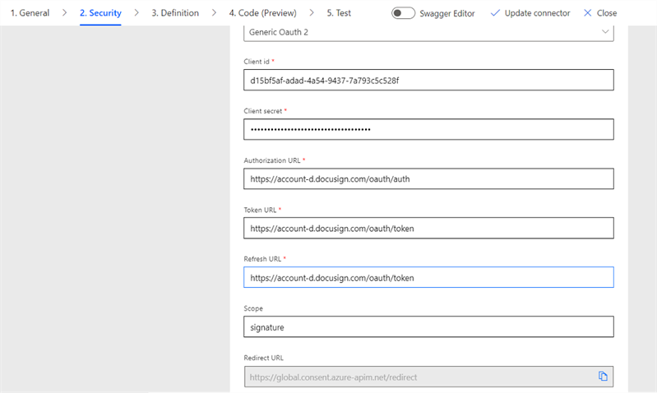Click the chevron arrow after 1. General
The height and width of the screenshot is (393, 657).
[64, 13]
